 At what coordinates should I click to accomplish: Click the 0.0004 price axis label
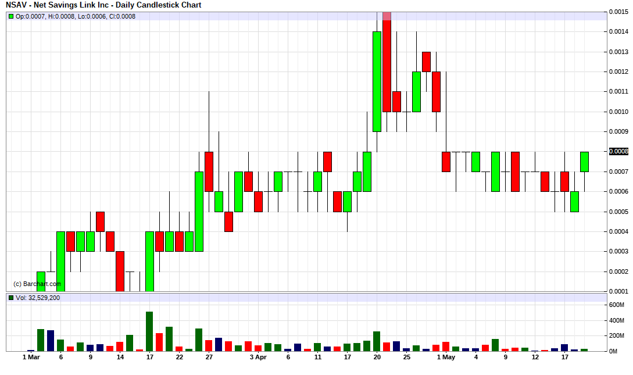tap(618, 231)
